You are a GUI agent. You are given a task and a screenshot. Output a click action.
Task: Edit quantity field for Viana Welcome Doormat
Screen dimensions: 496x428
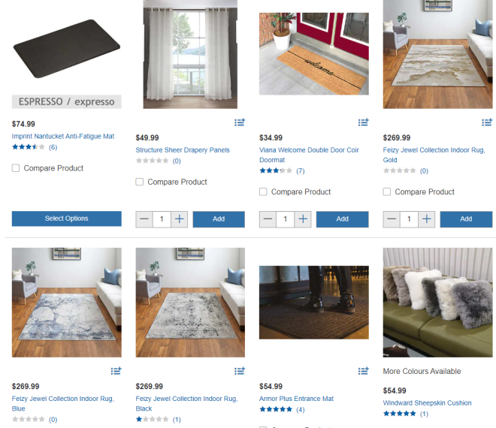coord(286,219)
